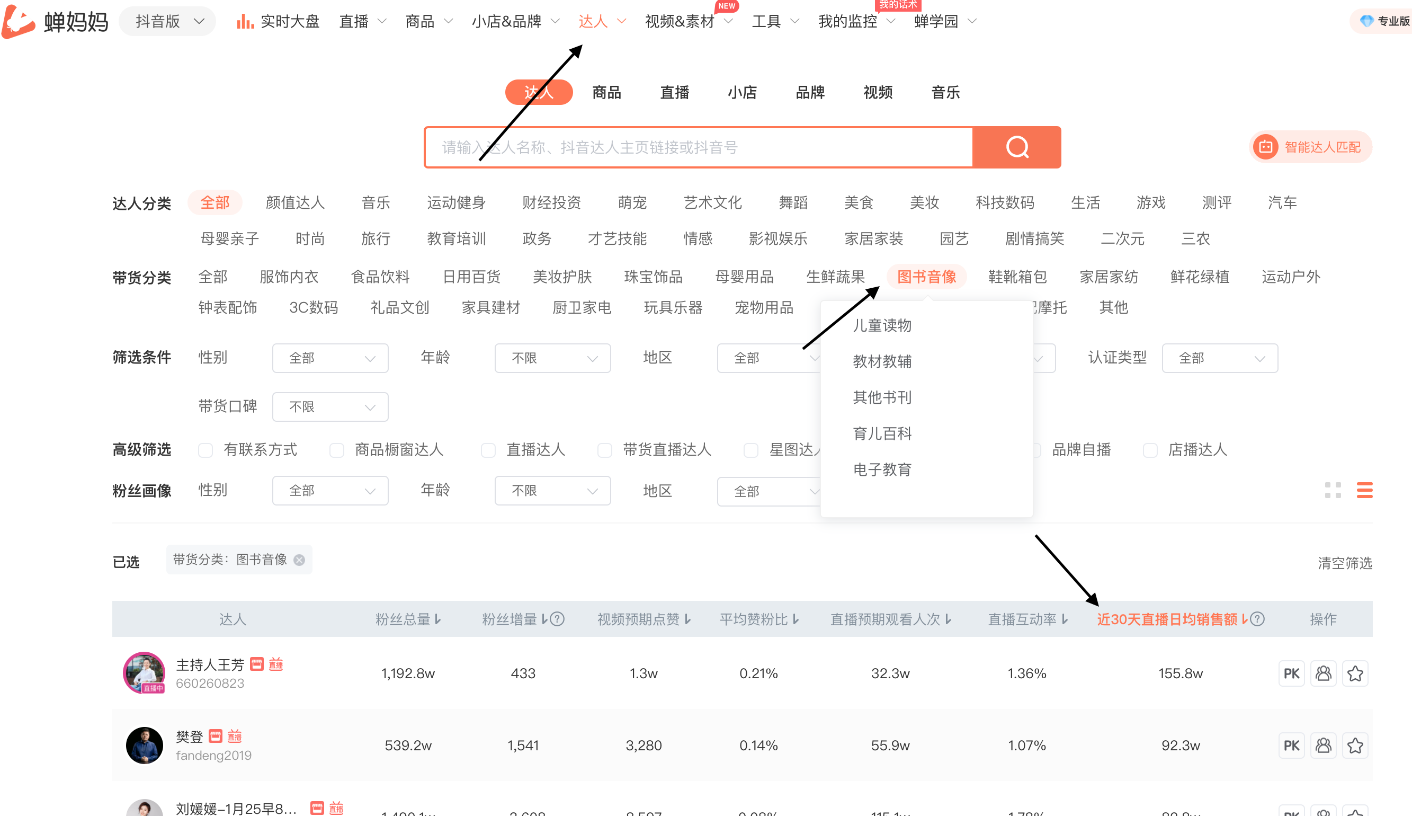The image size is (1412, 816).
Task: Open the 我的监控 navigation menu
Action: coord(856,22)
